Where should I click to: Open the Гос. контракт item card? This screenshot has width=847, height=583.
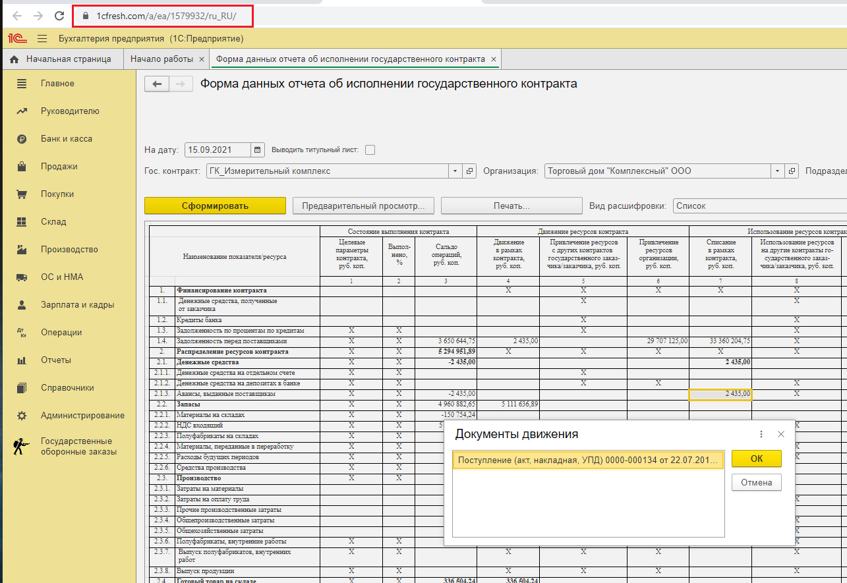click(469, 171)
